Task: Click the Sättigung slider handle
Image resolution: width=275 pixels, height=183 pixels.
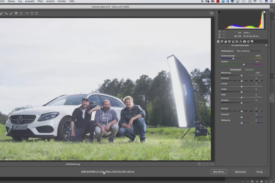Action: coord(242,123)
